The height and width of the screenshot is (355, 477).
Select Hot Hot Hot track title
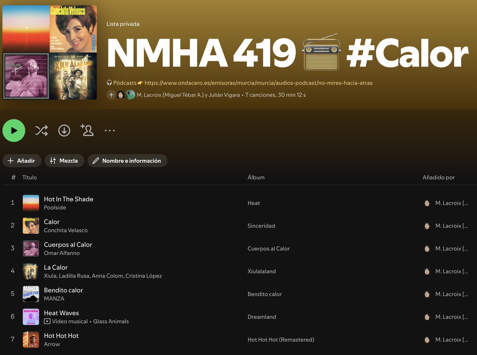[61, 336]
